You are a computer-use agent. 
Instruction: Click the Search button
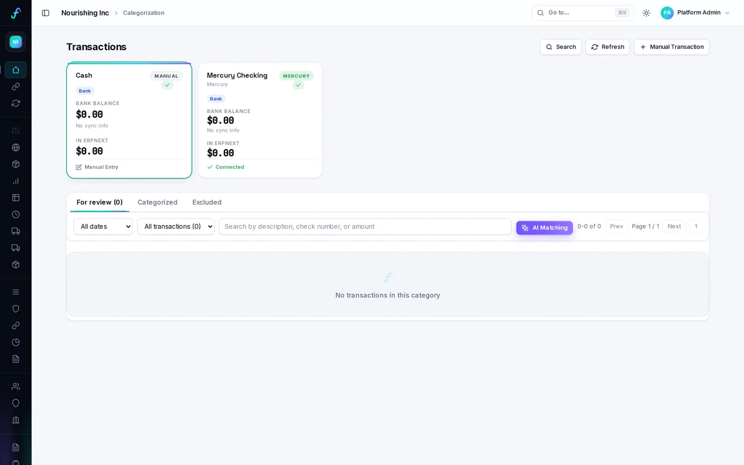[x=560, y=47]
